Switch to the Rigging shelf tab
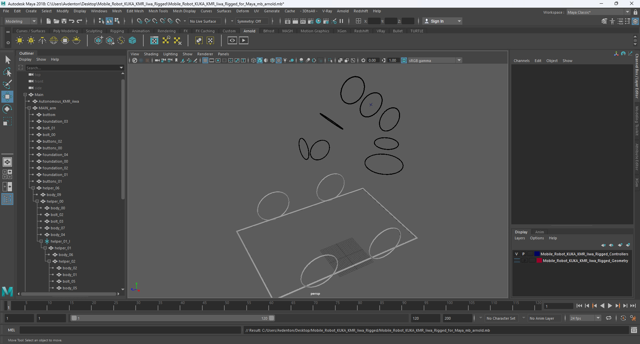This screenshot has height=344, width=640. (x=117, y=31)
